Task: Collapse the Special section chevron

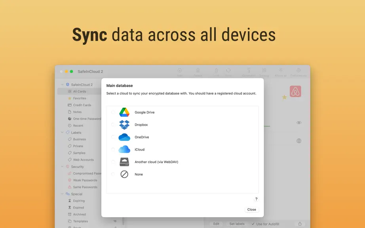Action: pos(62,194)
